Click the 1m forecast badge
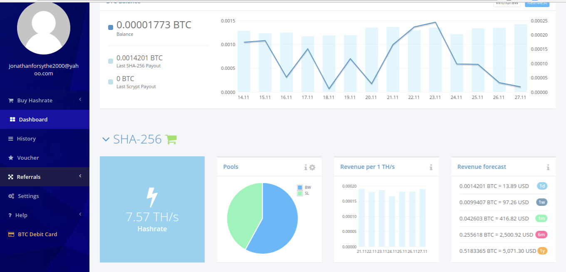 (541, 218)
